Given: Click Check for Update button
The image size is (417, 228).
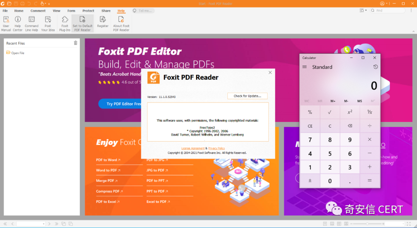Looking at the screenshot, I should pyautogui.click(x=247, y=96).
